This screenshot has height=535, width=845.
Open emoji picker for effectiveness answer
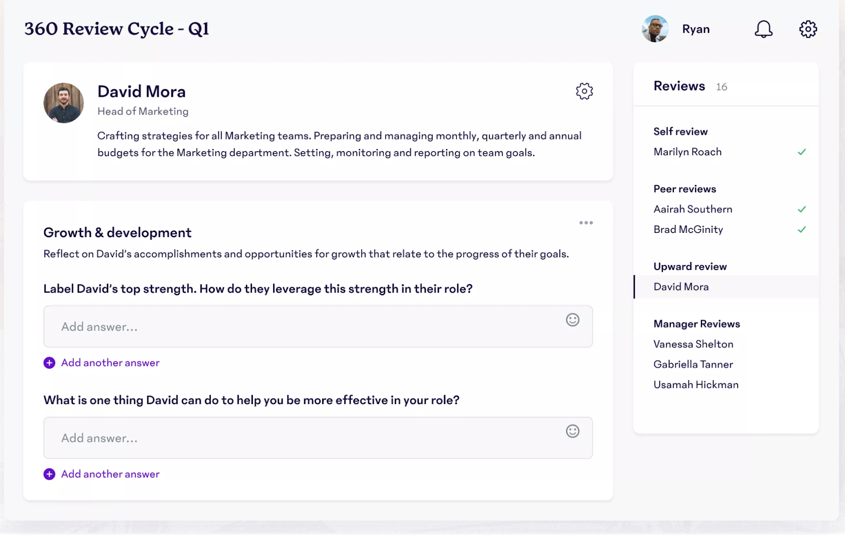[572, 431]
